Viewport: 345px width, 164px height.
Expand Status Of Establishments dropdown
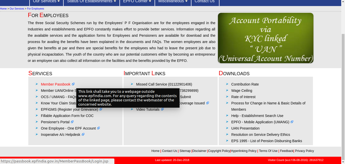(91, 2)
